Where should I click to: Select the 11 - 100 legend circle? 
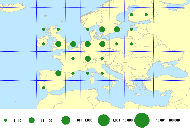31,120
